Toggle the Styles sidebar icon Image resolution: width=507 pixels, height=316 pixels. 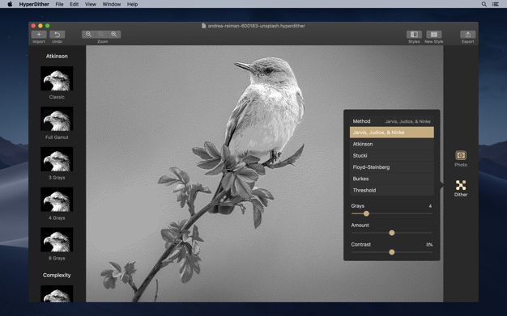414,35
